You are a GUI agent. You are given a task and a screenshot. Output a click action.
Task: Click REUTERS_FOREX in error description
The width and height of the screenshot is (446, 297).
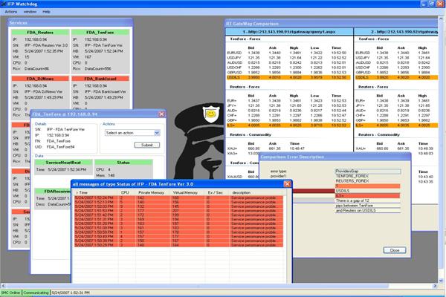coord(352,181)
